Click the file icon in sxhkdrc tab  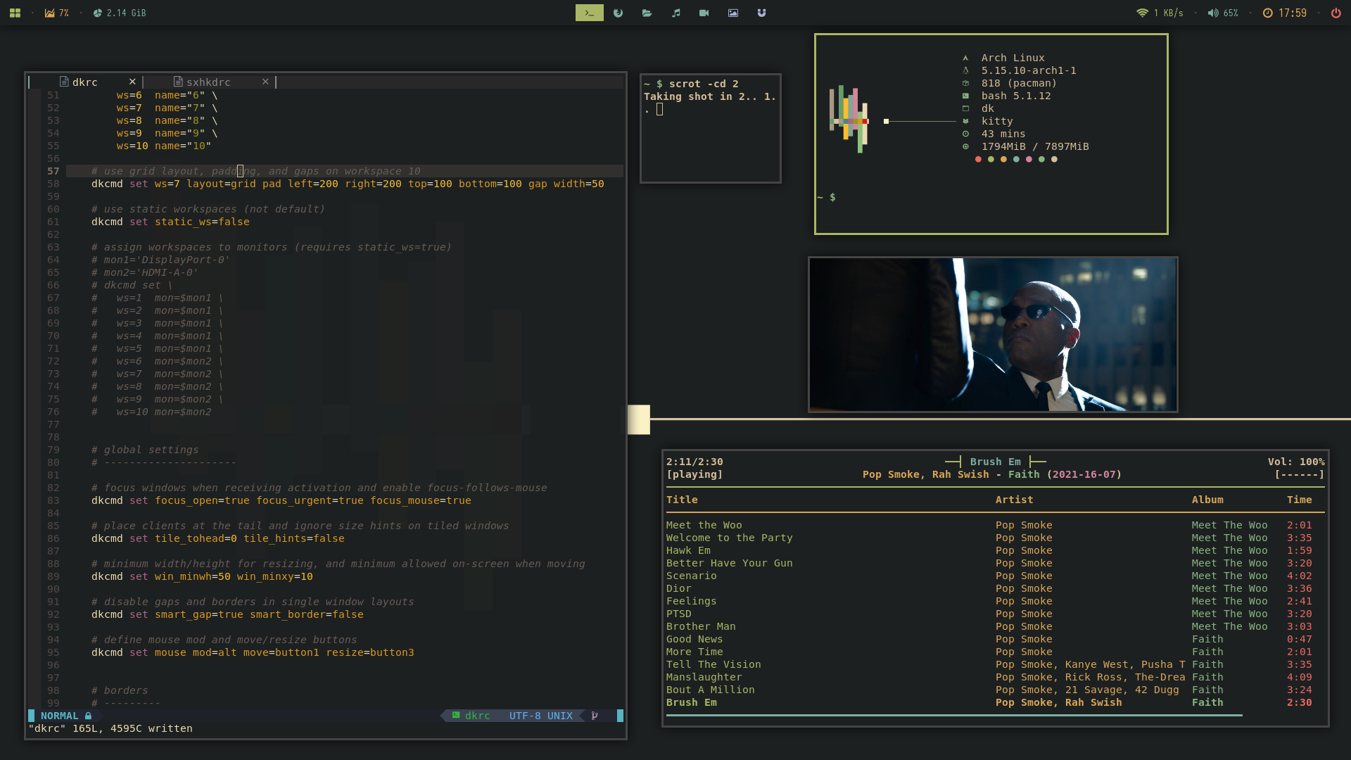tap(178, 82)
